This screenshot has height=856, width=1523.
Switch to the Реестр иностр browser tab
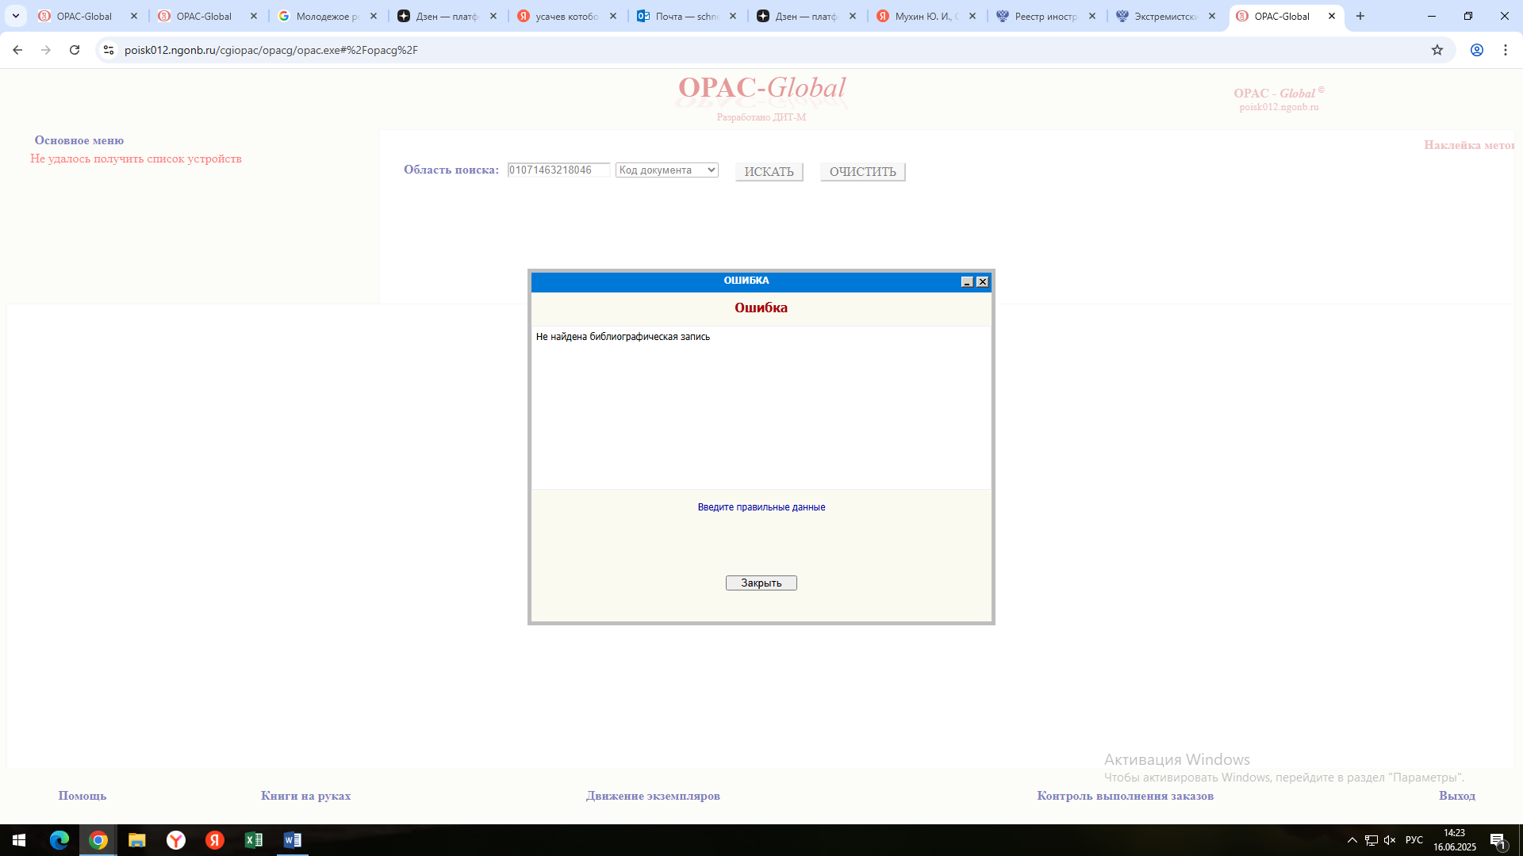pos(1045,16)
